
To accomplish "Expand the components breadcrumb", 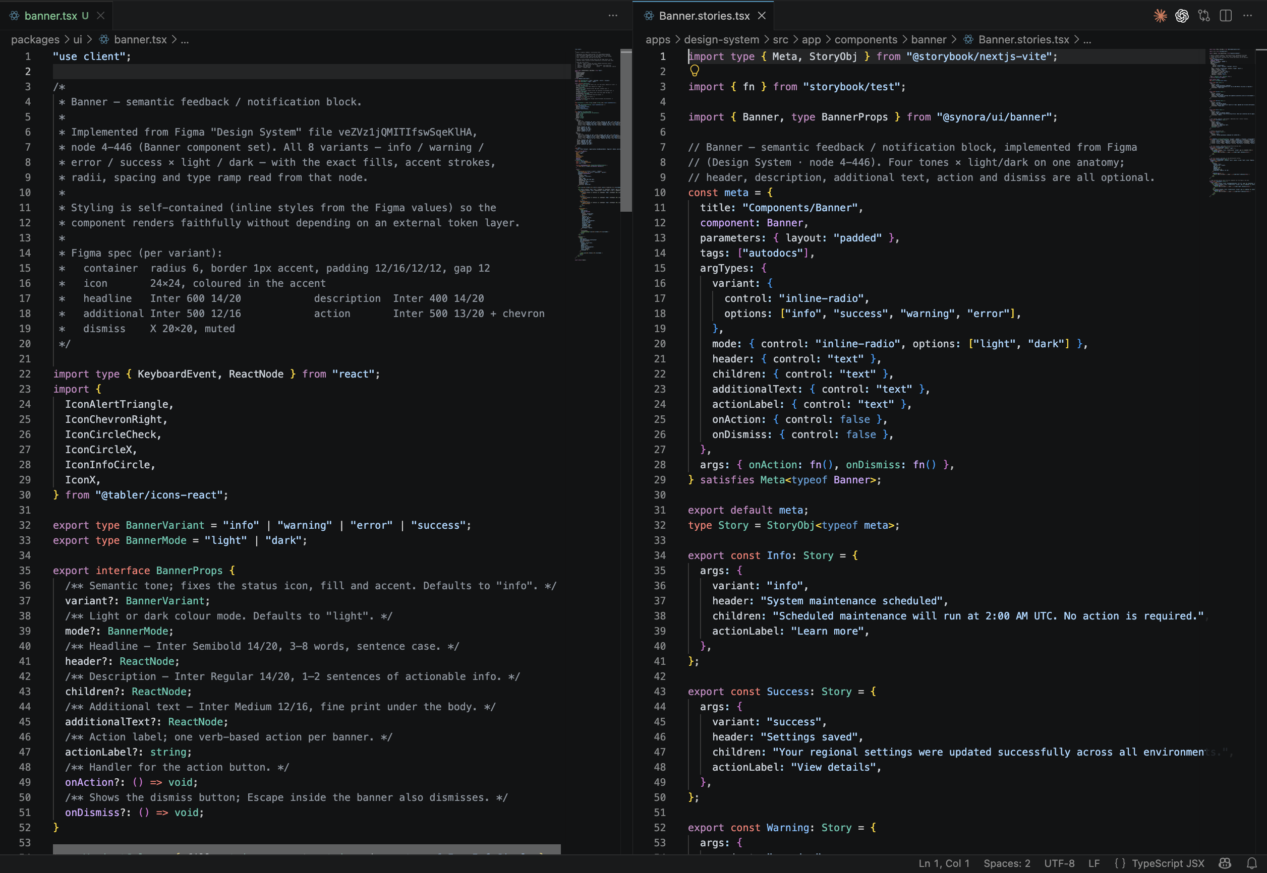I will [866, 39].
